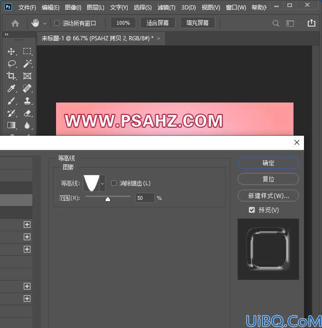Open the 视图(V) menu
Image resolution: width=322 pixels, height=328 pixels.
pyautogui.click(x=211, y=8)
